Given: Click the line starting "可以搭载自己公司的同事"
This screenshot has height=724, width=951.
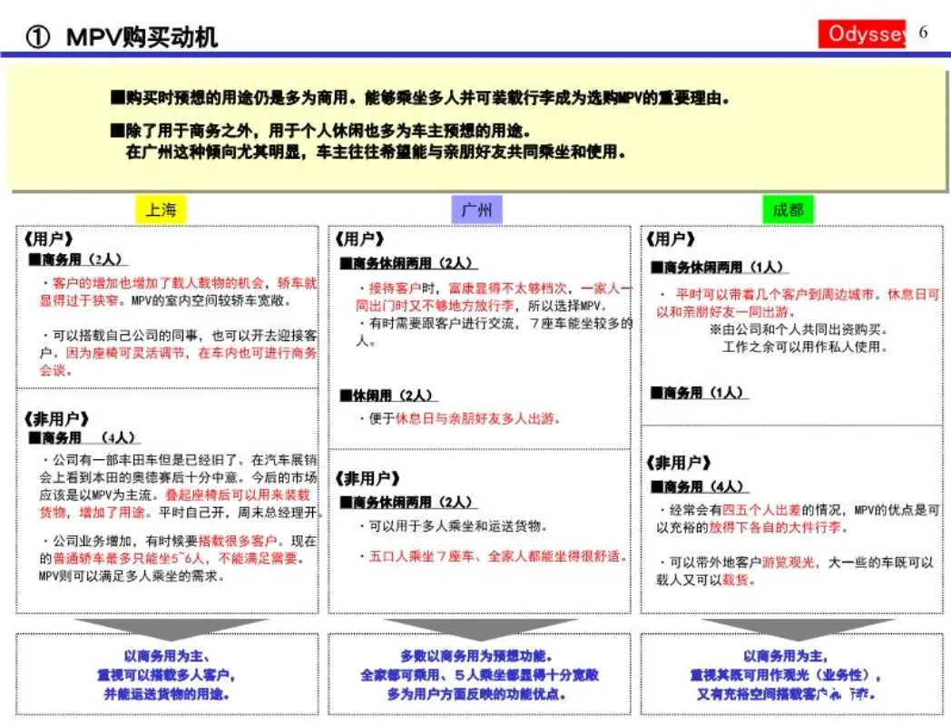Looking at the screenshot, I should point(180,336).
